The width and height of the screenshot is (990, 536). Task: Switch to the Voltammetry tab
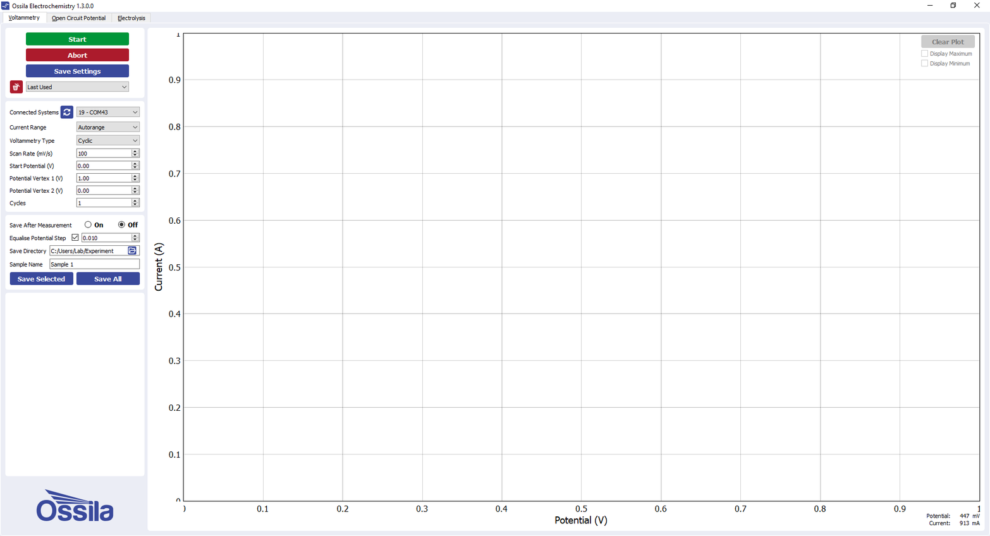[24, 18]
